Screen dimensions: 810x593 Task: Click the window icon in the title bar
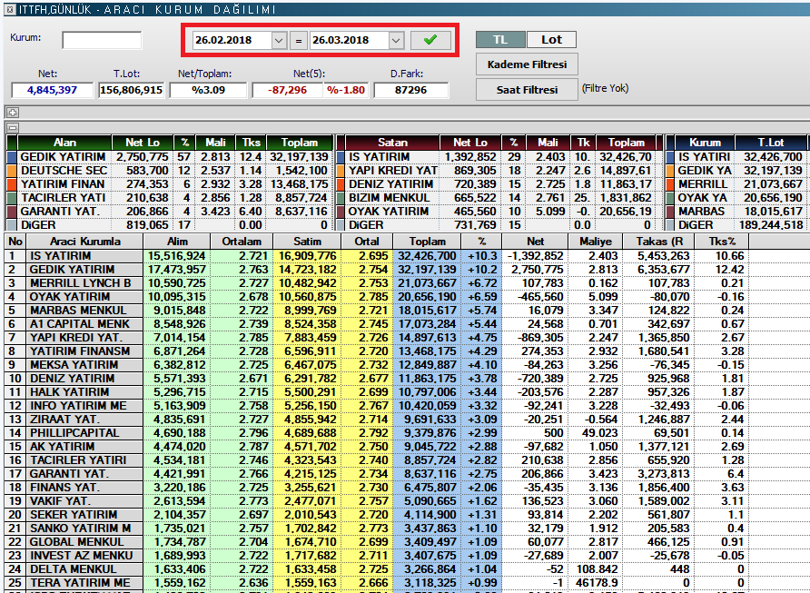(10, 9)
